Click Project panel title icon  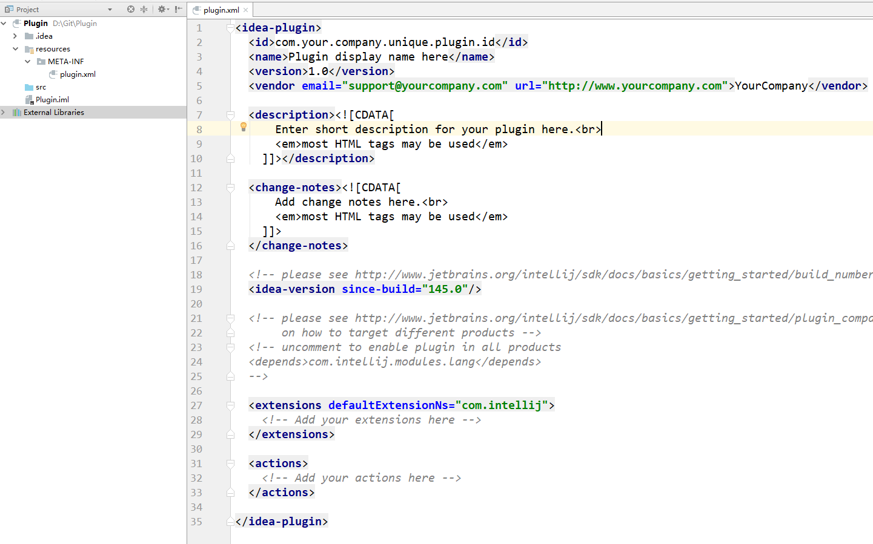pos(8,9)
